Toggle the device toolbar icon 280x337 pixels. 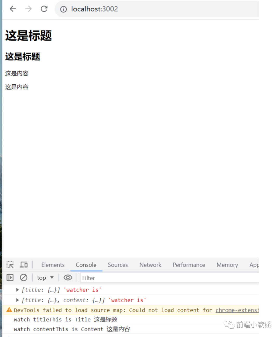(24, 265)
